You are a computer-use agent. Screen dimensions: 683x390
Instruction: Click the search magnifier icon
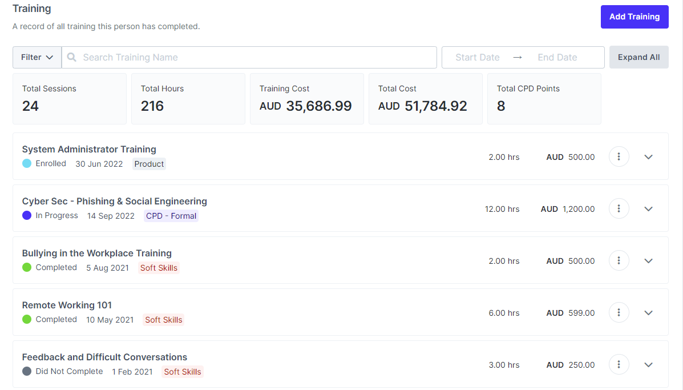(x=71, y=57)
